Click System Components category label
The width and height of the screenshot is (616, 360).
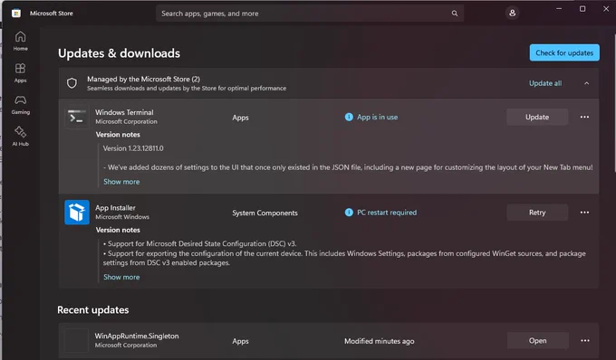point(265,213)
